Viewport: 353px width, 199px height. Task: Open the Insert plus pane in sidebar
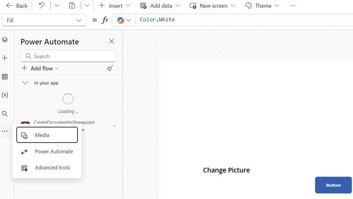5,58
